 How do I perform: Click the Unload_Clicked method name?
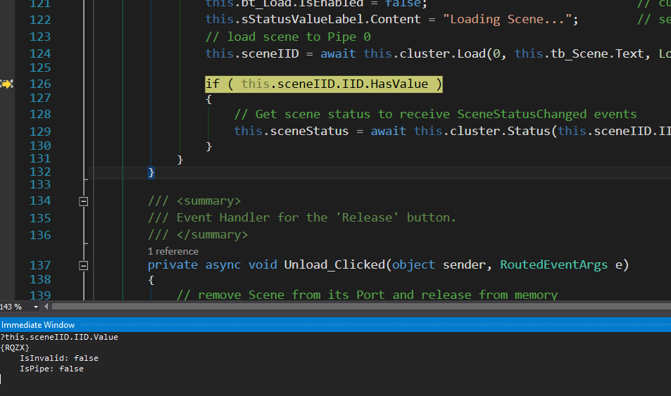tap(334, 265)
